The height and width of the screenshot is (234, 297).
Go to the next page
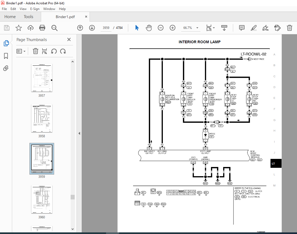coord(92,28)
